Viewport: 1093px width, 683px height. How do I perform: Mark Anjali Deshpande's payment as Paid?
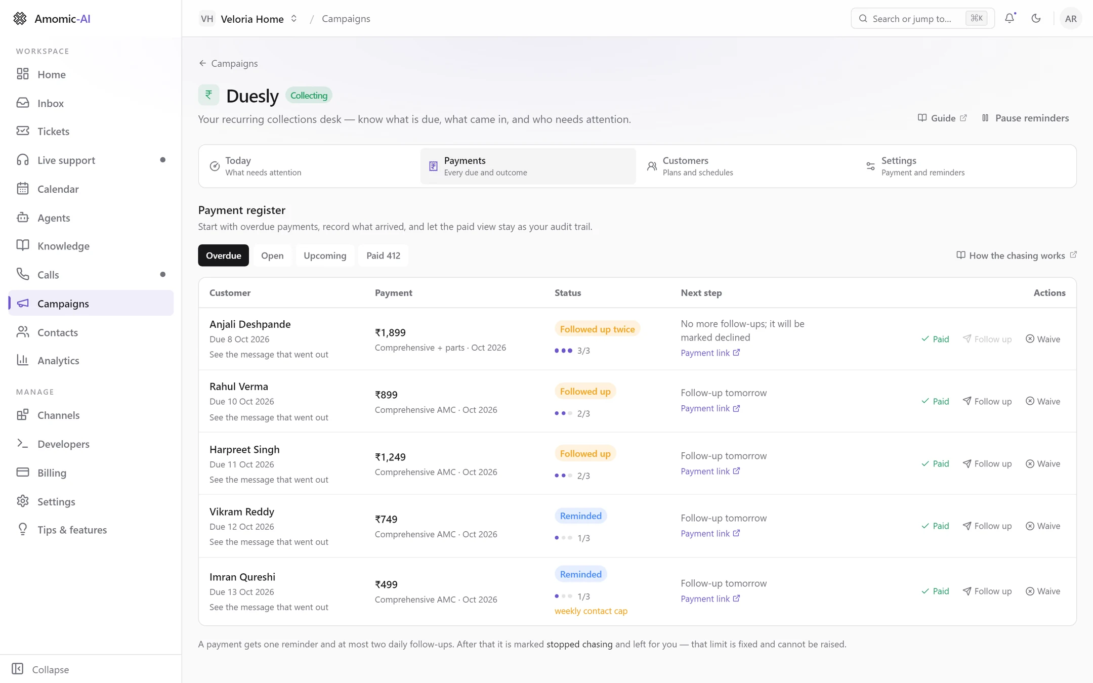(935, 339)
